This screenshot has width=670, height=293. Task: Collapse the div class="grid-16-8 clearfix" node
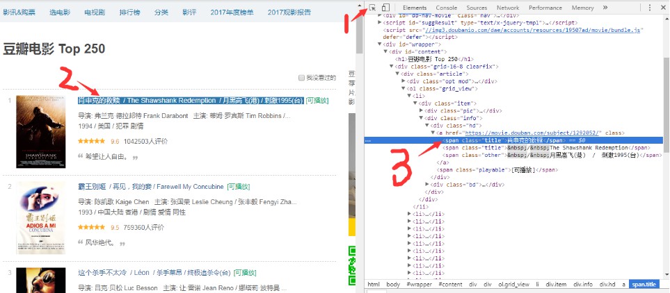392,67
